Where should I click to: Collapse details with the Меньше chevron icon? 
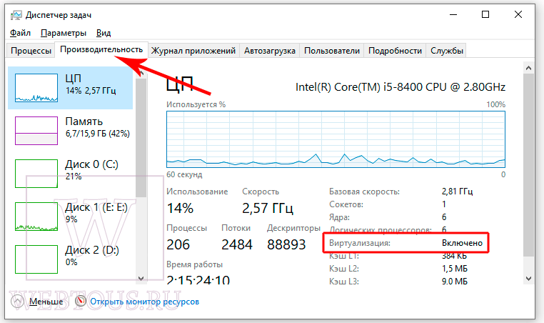click(17, 302)
